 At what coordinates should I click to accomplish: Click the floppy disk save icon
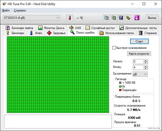121,18
